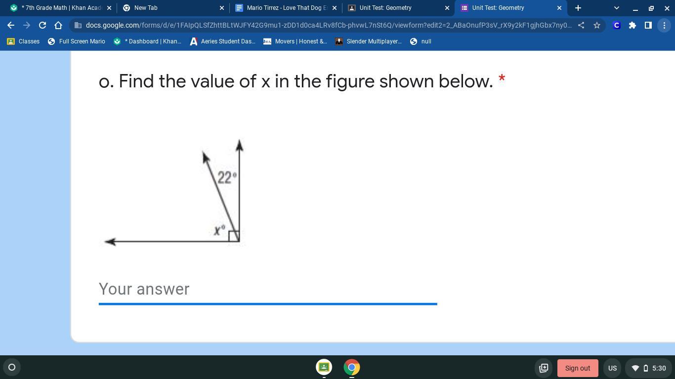Toggle the browser side panel

[648, 25]
